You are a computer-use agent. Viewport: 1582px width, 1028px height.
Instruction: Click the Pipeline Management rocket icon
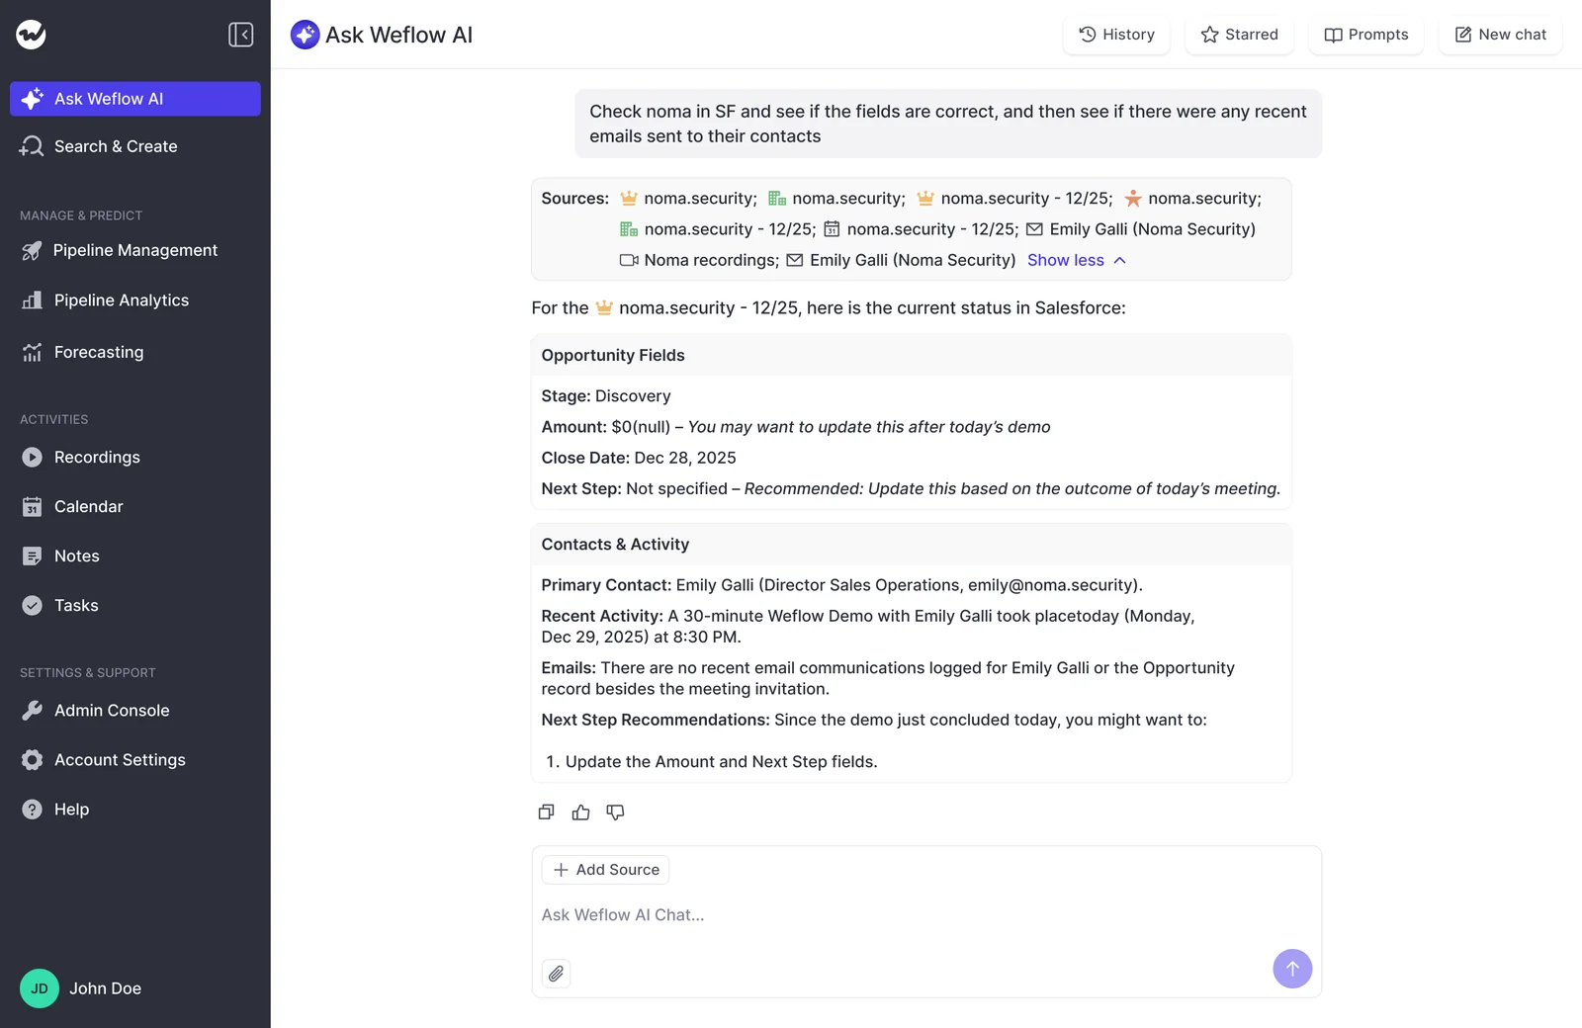pos(32,251)
